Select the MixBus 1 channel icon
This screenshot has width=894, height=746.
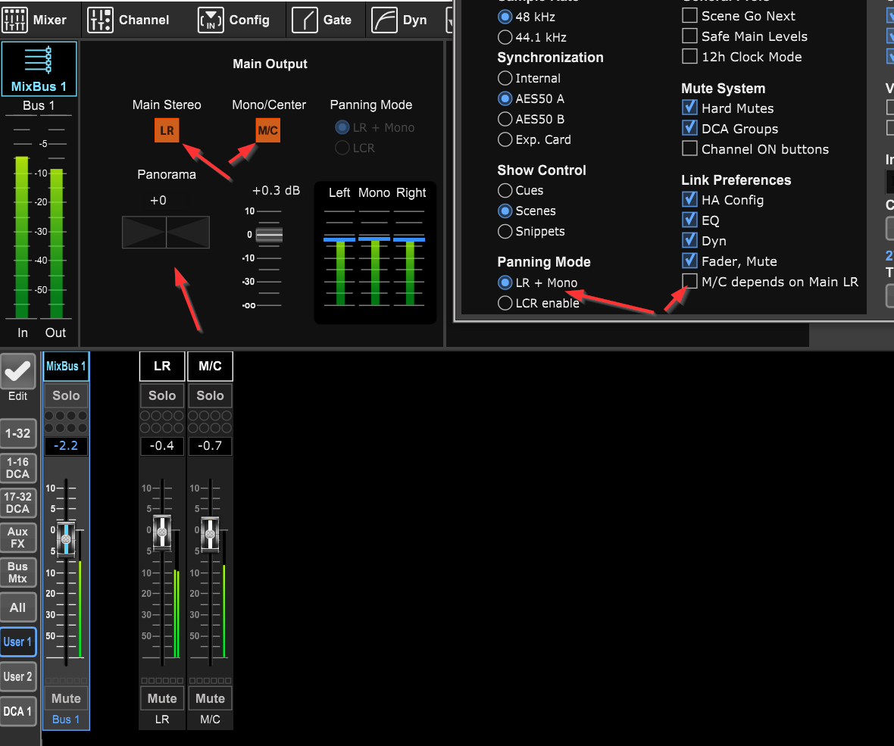39,68
